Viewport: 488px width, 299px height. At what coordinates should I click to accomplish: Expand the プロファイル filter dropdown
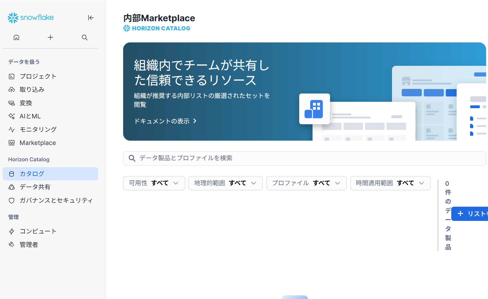(306, 183)
